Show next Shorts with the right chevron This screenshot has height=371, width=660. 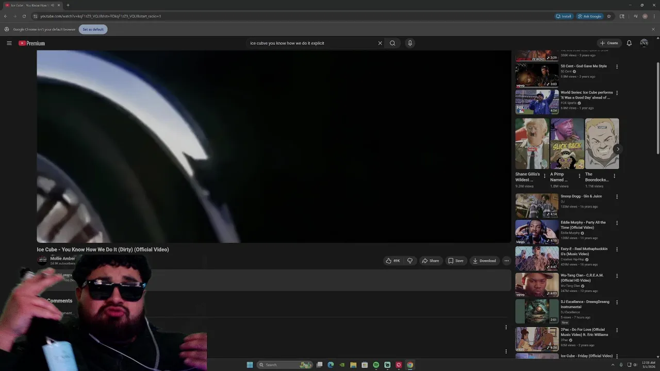tap(618, 149)
